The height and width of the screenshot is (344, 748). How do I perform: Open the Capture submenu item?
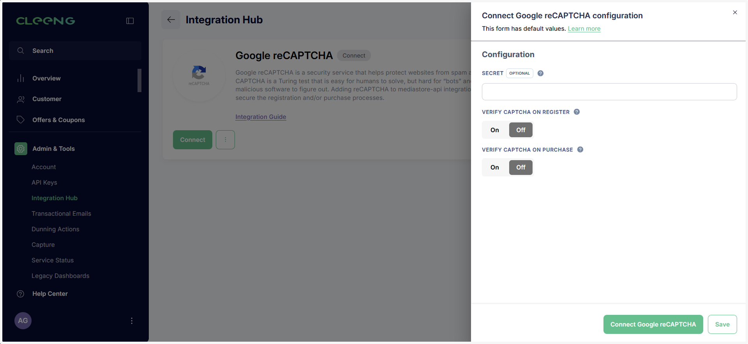tap(43, 245)
